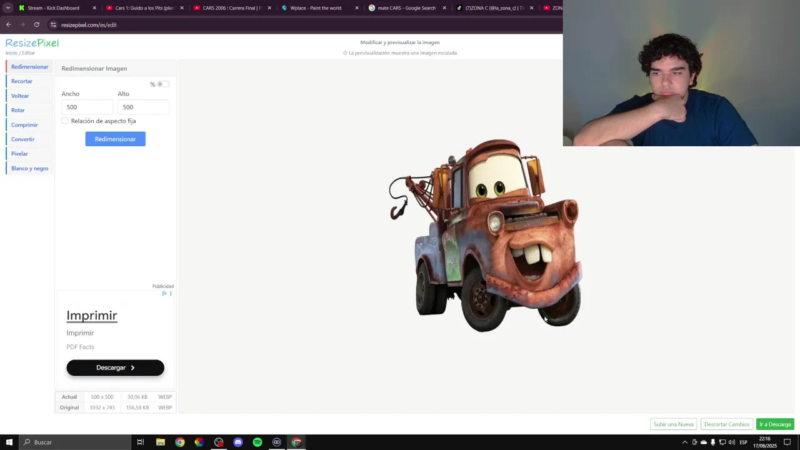Select Blanco y negro in the sidebar
Screen dimensions: 800x450
click(29, 168)
